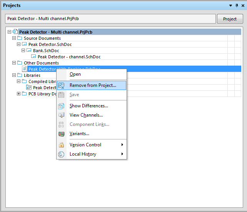Viewport: 247px width, 212px height.
Task: Click the View Channels icon
Action: (x=61, y=115)
